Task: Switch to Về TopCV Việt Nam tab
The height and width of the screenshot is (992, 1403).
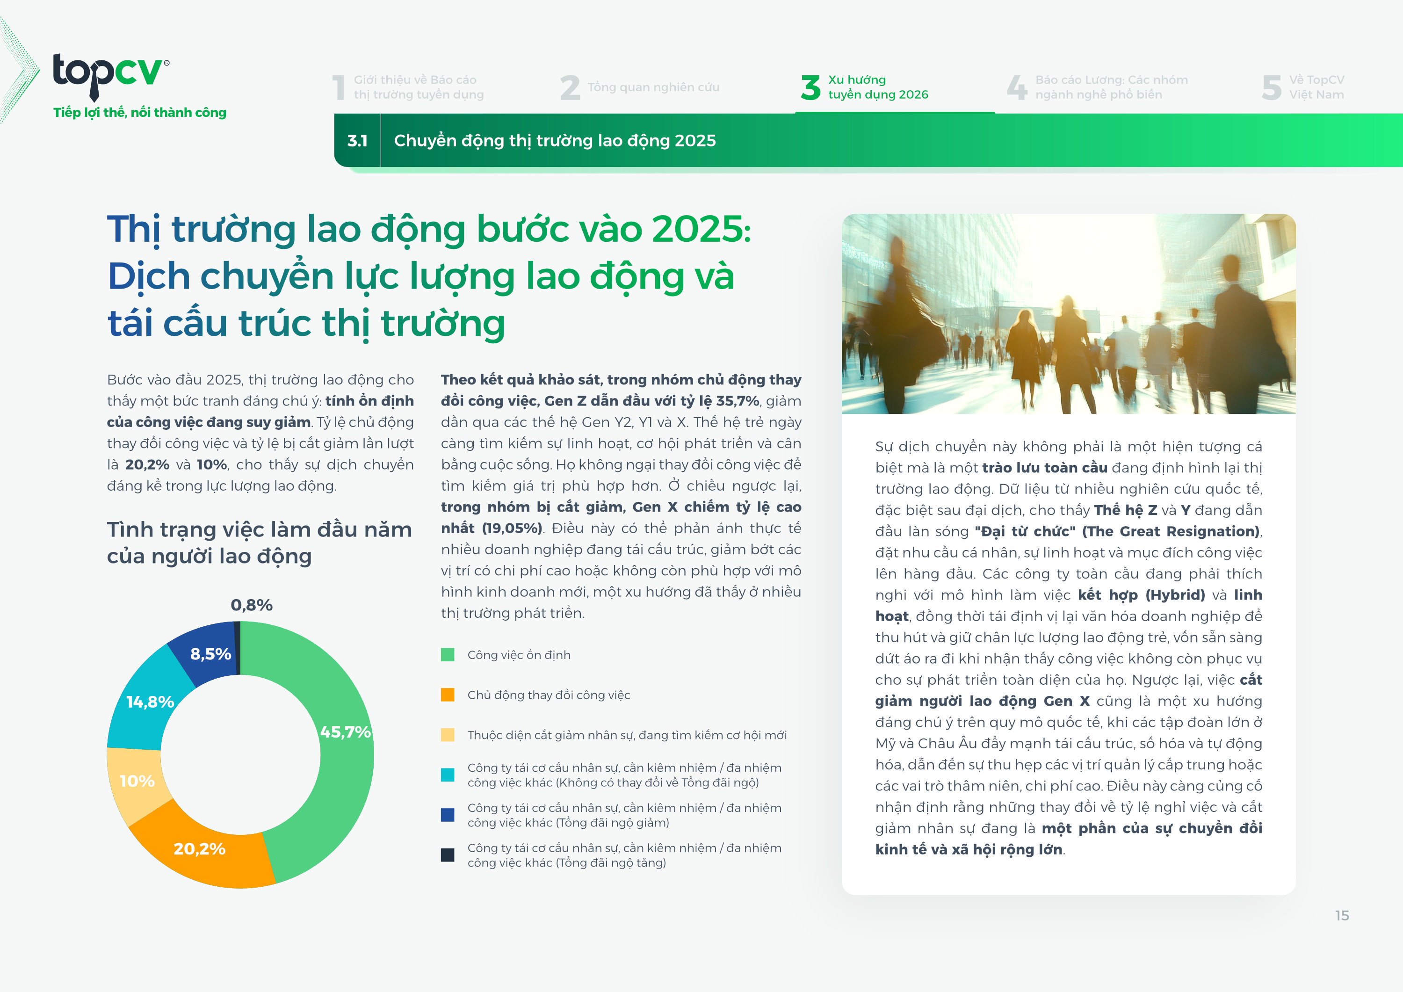Action: [x=1303, y=87]
